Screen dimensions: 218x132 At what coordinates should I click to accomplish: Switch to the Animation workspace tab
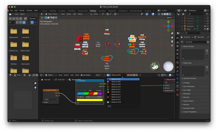(102, 11)
